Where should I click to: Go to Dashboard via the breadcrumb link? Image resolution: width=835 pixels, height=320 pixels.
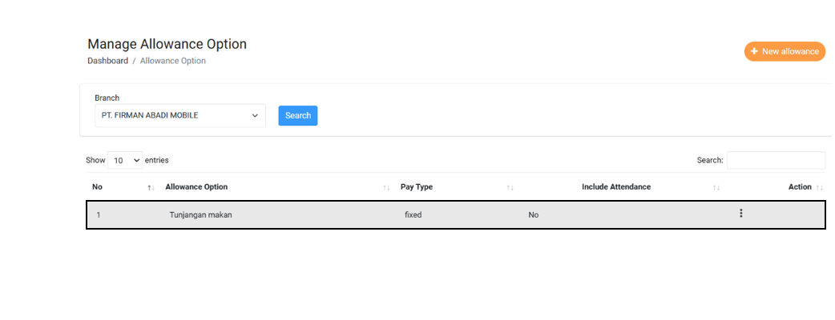107,61
